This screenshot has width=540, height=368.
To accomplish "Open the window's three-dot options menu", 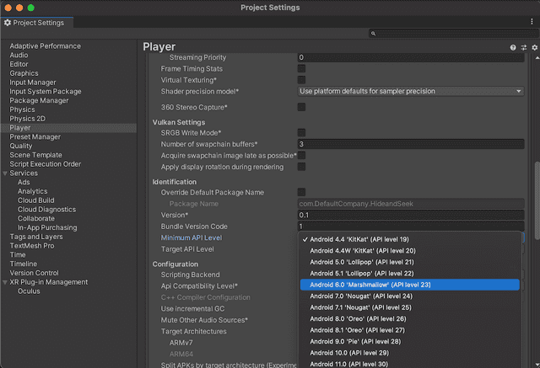I will (533, 23).
